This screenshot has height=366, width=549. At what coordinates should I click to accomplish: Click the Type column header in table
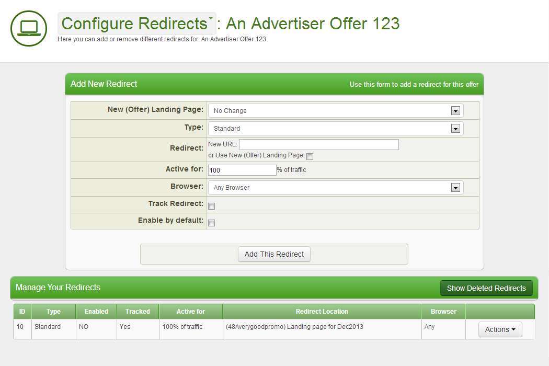[x=53, y=312]
